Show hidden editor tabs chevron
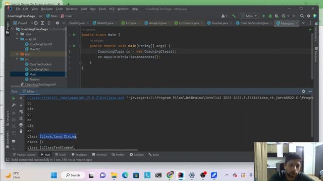This screenshot has width=323, height=181. pos(303,23)
